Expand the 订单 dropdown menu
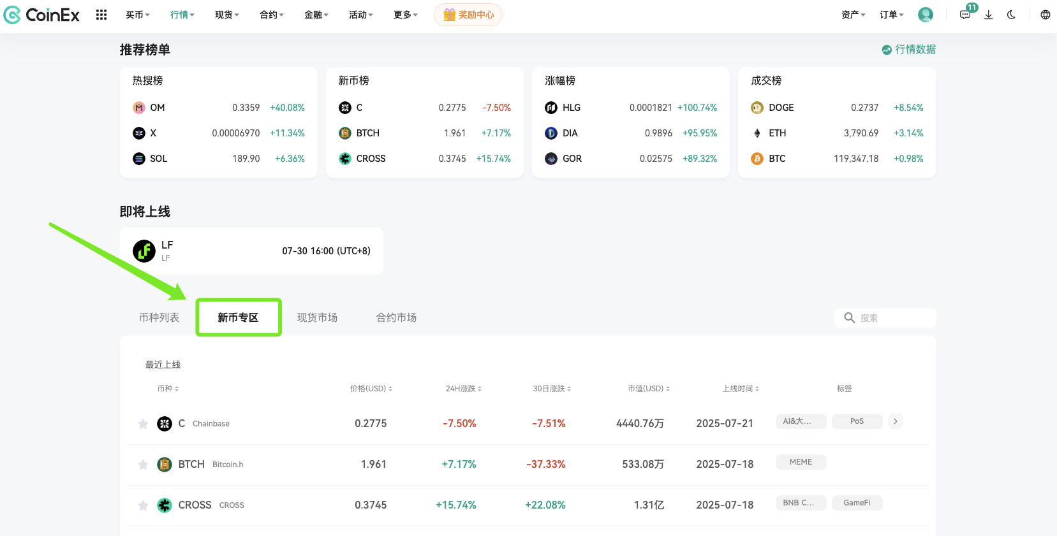Viewport: 1057px width, 536px height. pos(892,15)
